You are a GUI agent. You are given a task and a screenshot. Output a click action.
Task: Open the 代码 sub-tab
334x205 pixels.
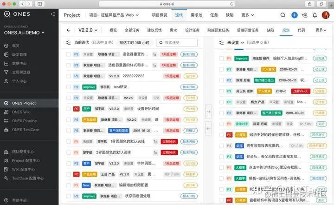tap(301, 30)
